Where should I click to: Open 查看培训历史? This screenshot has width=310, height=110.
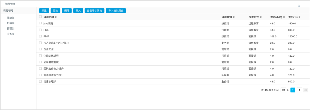tap(94, 11)
